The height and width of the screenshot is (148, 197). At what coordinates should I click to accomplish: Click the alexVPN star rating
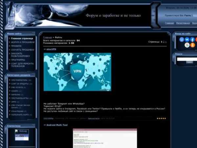[161, 118]
